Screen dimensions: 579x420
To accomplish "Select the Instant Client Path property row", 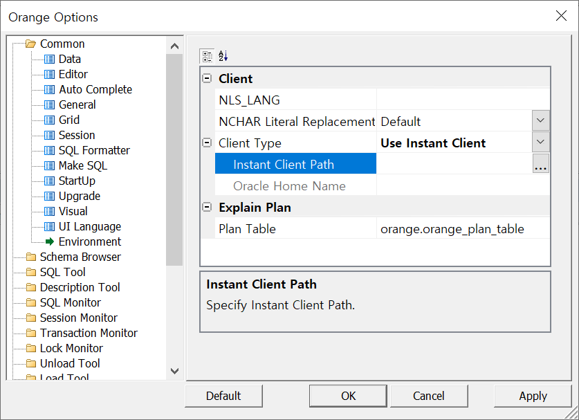I will pyautogui.click(x=295, y=164).
